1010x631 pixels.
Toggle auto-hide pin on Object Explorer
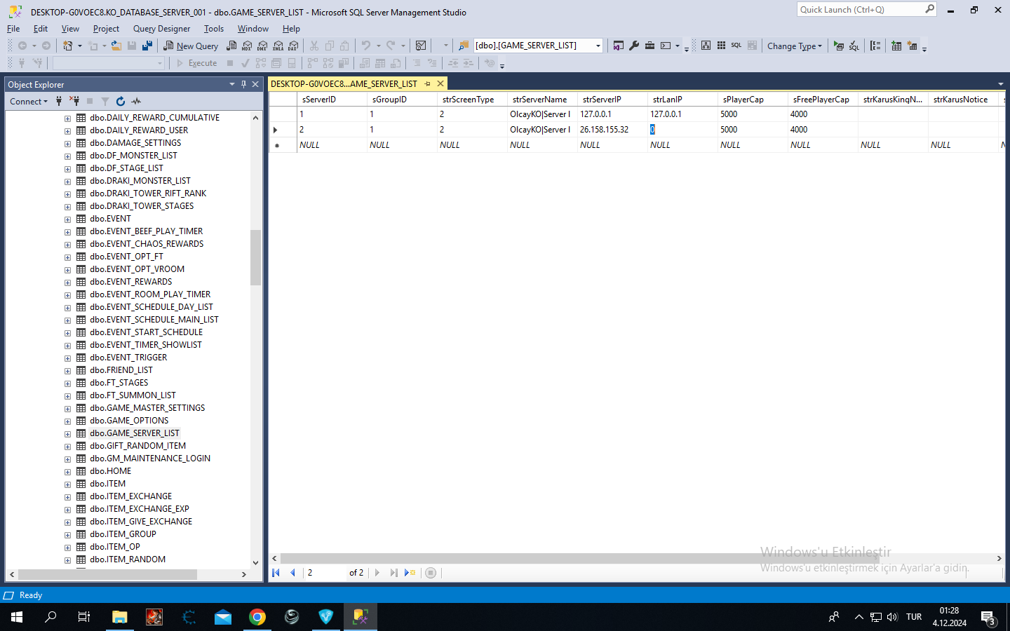[x=243, y=84]
